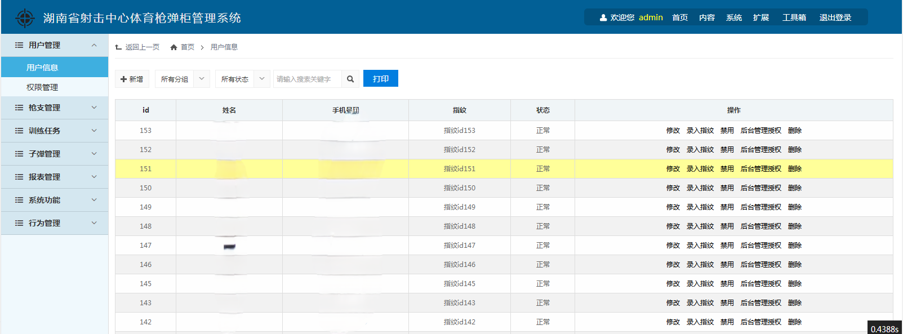The width and height of the screenshot is (903, 334).
Task: Click list icon next to 报表管理
Action: click(x=19, y=177)
